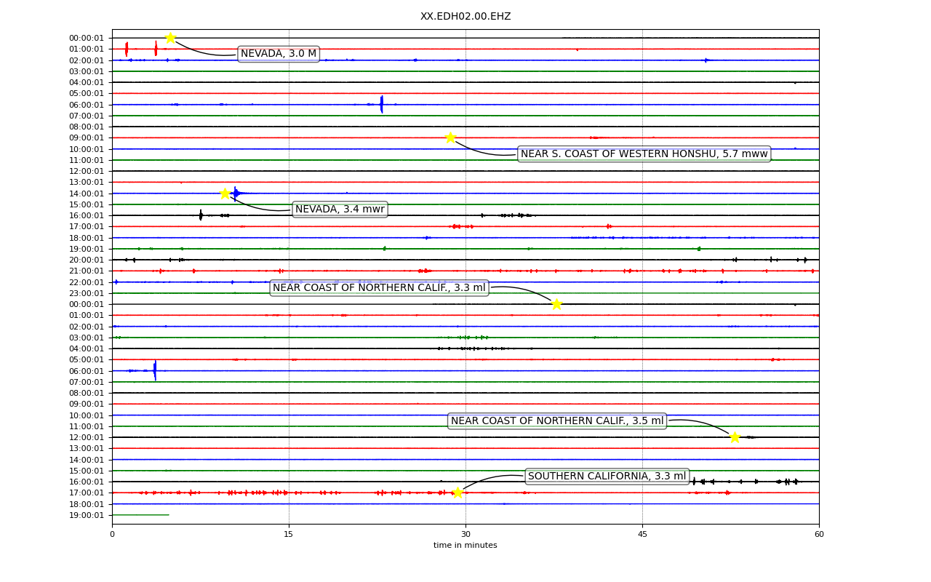Click the 45 minute x-axis tick label
This screenshot has width=931, height=582.
click(642, 535)
